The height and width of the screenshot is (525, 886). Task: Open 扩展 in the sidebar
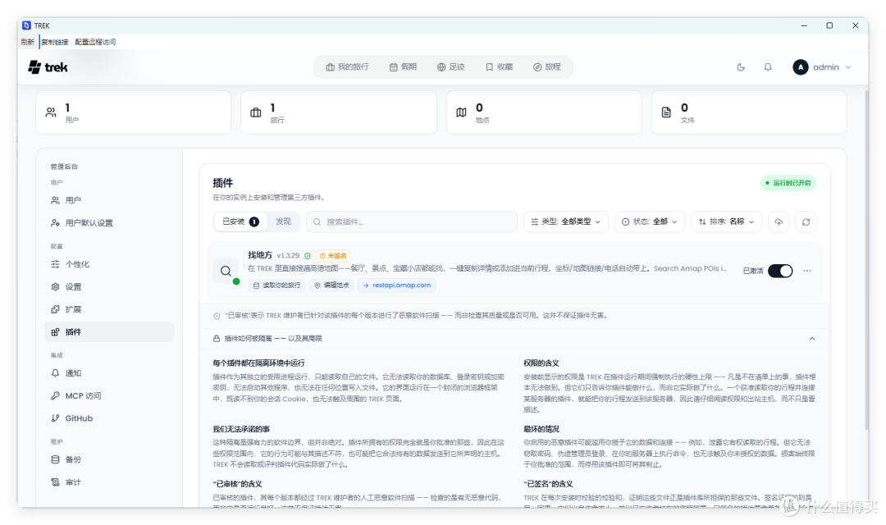point(109,309)
